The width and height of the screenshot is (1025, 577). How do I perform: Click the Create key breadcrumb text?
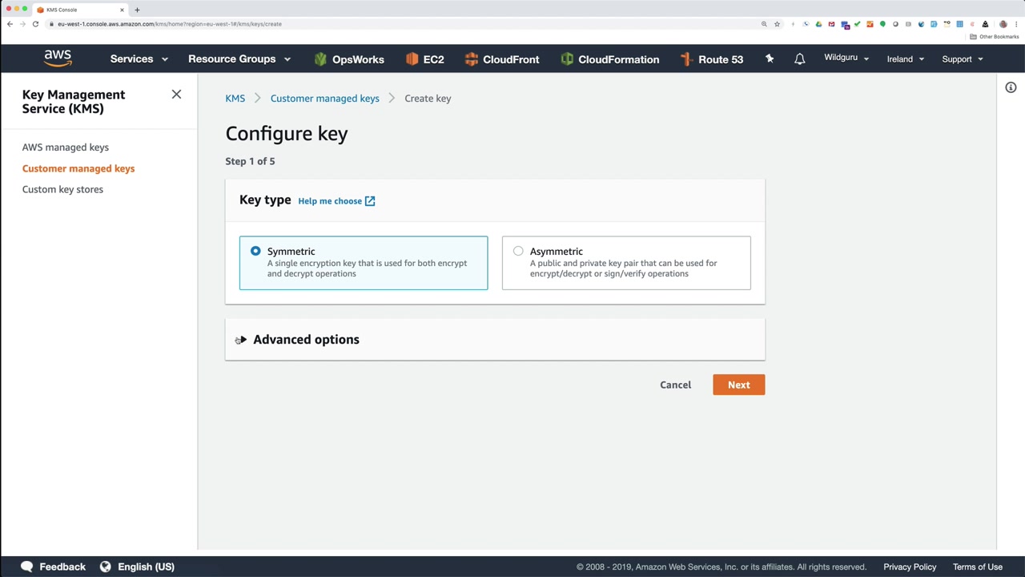coord(428,99)
